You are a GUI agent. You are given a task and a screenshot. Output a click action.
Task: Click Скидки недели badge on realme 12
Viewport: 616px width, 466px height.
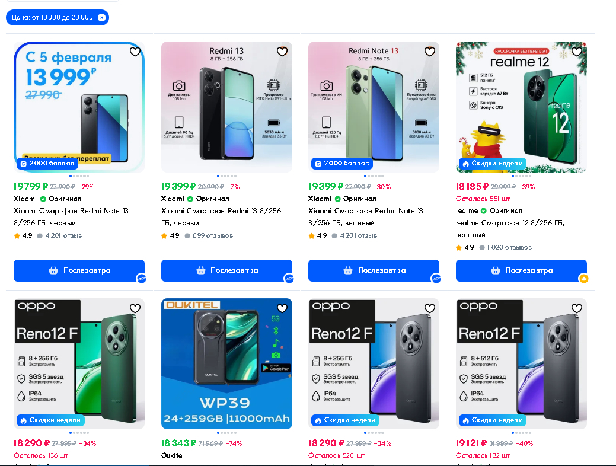[492, 163]
